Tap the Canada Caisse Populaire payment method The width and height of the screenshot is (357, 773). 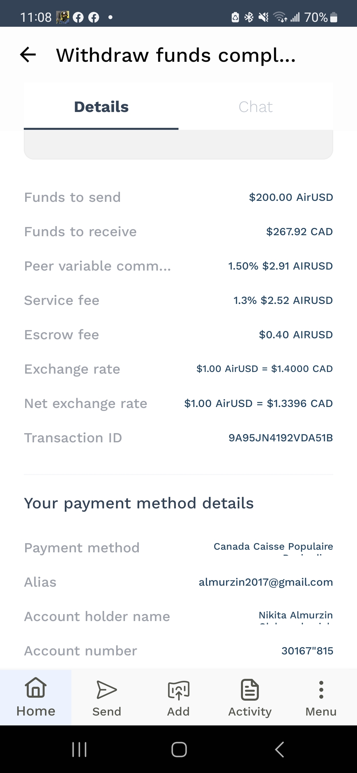click(273, 547)
